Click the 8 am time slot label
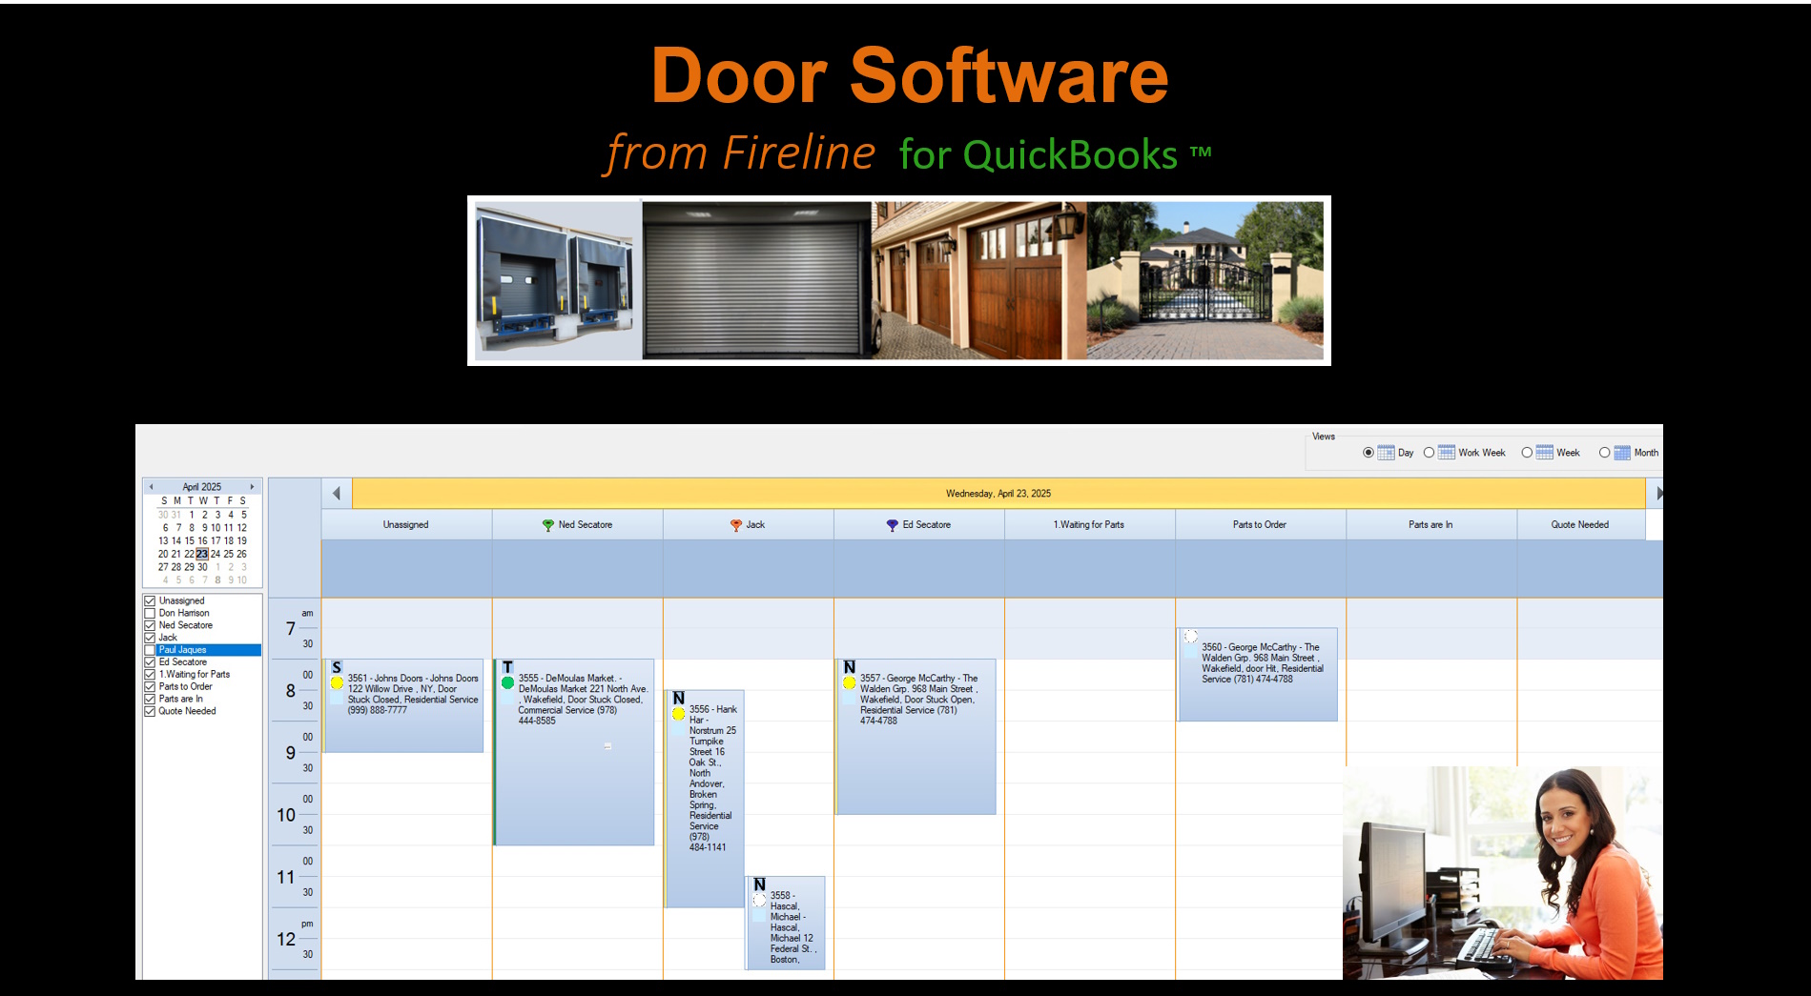This screenshot has height=996, width=1811. tap(291, 691)
